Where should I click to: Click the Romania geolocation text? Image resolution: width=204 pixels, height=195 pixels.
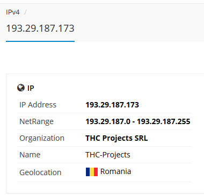(115, 171)
